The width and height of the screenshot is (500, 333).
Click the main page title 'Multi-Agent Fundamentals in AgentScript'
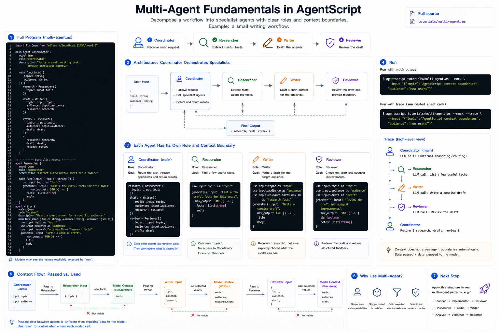[248, 9]
